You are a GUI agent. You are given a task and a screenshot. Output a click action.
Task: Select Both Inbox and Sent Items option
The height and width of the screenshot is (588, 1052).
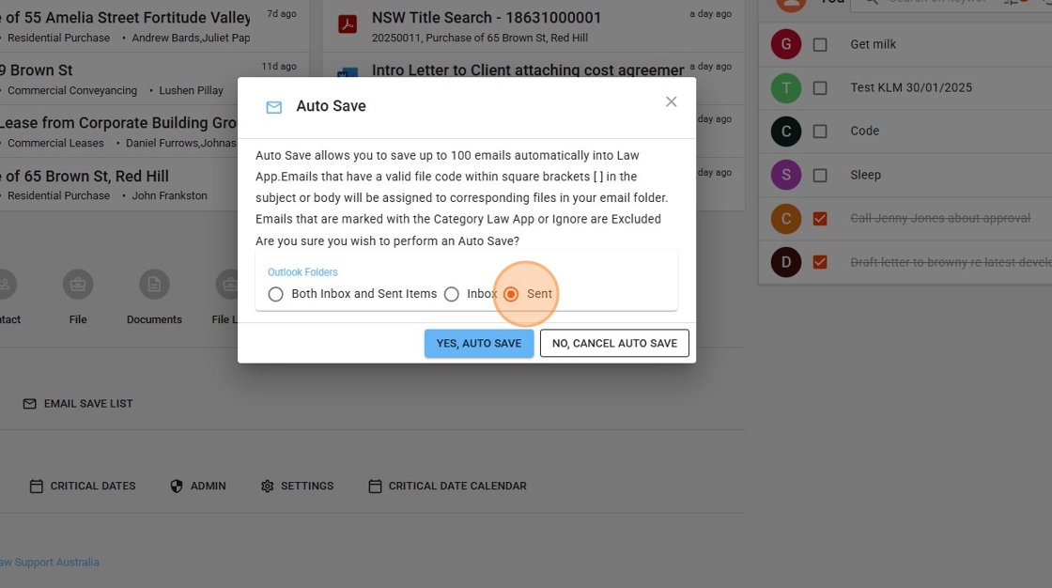click(x=275, y=294)
